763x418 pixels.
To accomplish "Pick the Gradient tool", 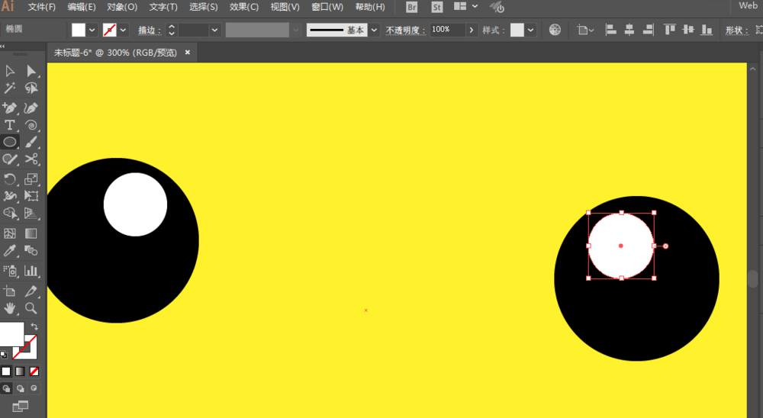I will point(31,233).
